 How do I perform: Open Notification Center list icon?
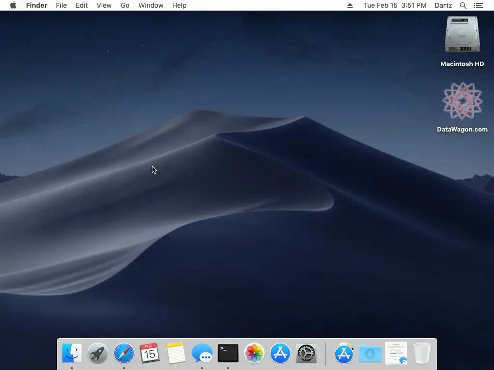click(478, 5)
